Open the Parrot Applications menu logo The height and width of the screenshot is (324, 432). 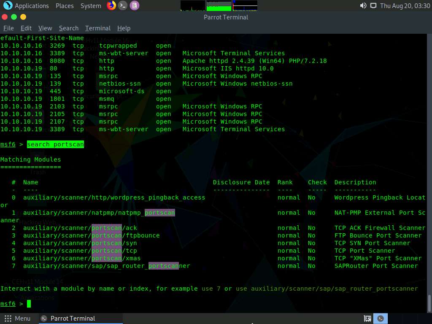[x=8, y=5]
